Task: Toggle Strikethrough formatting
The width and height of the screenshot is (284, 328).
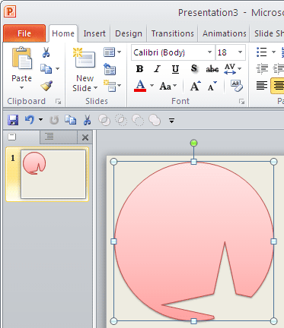Action: [212, 69]
